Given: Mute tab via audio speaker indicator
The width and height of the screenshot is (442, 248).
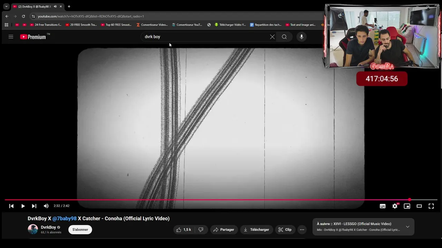Looking at the screenshot, I should coord(55,7).
